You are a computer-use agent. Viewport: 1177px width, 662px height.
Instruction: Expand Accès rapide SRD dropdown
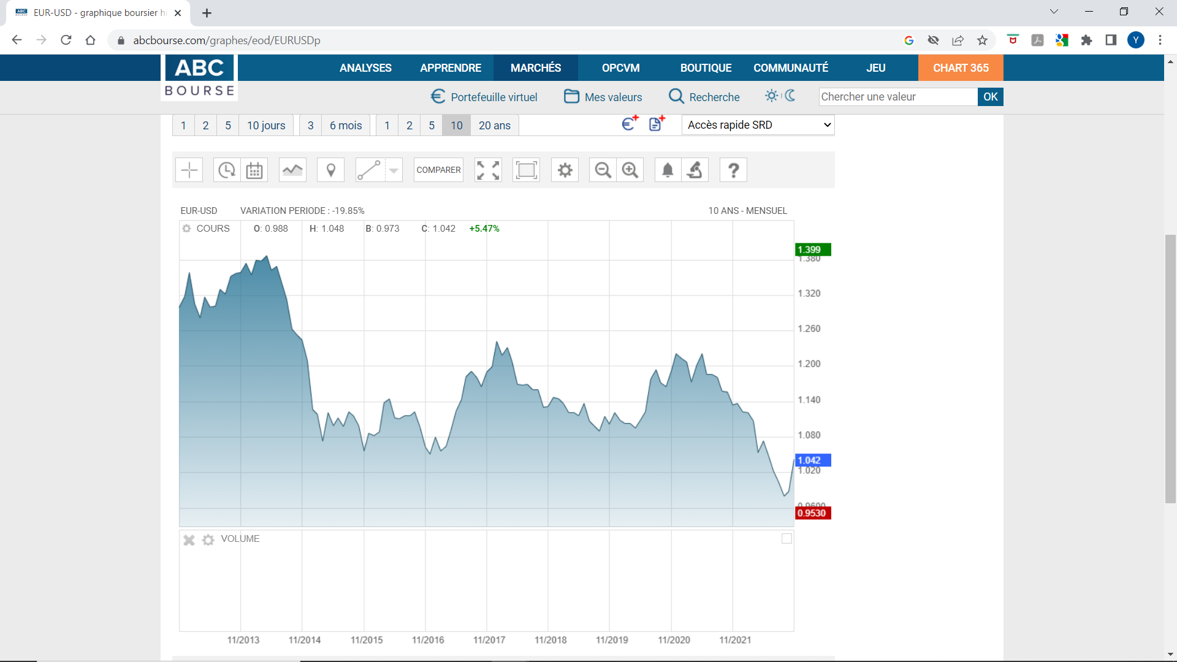(758, 125)
